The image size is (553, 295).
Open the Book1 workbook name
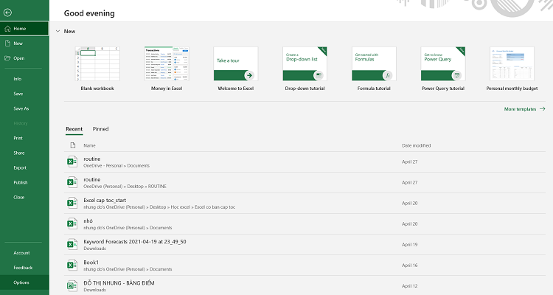pyautogui.click(x=91, y=263)
